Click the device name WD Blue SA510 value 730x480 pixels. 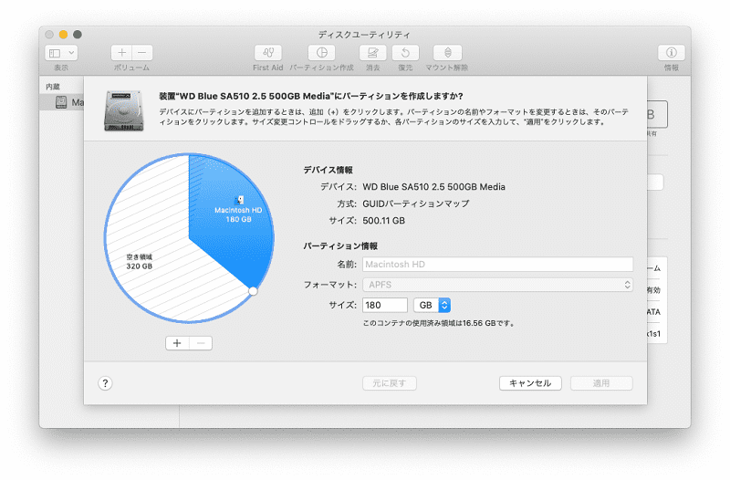point(434,187)
